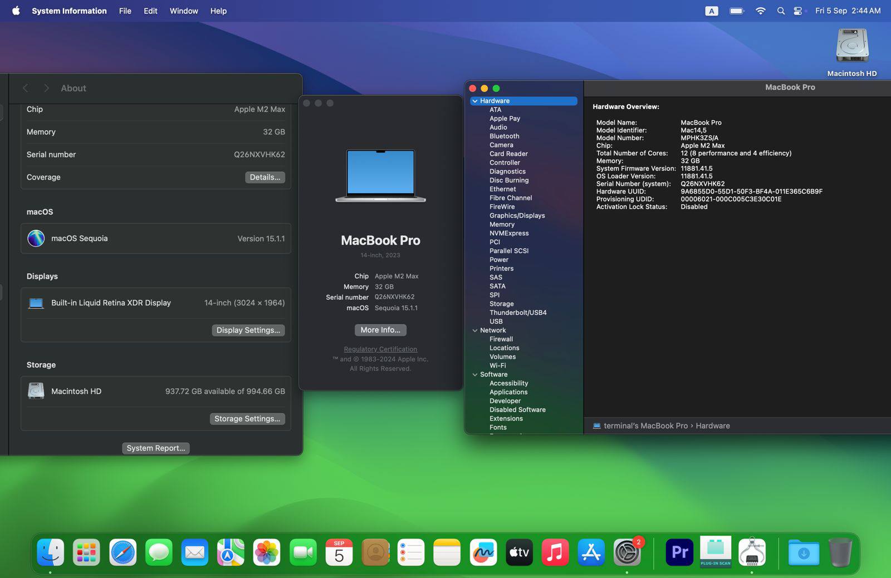Open App Store in the Dock
This screenshot has height=578, width=891.
tap(591, 552)
